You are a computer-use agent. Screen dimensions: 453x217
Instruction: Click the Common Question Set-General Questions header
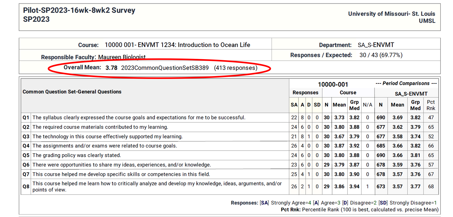[x=72, y=92]
